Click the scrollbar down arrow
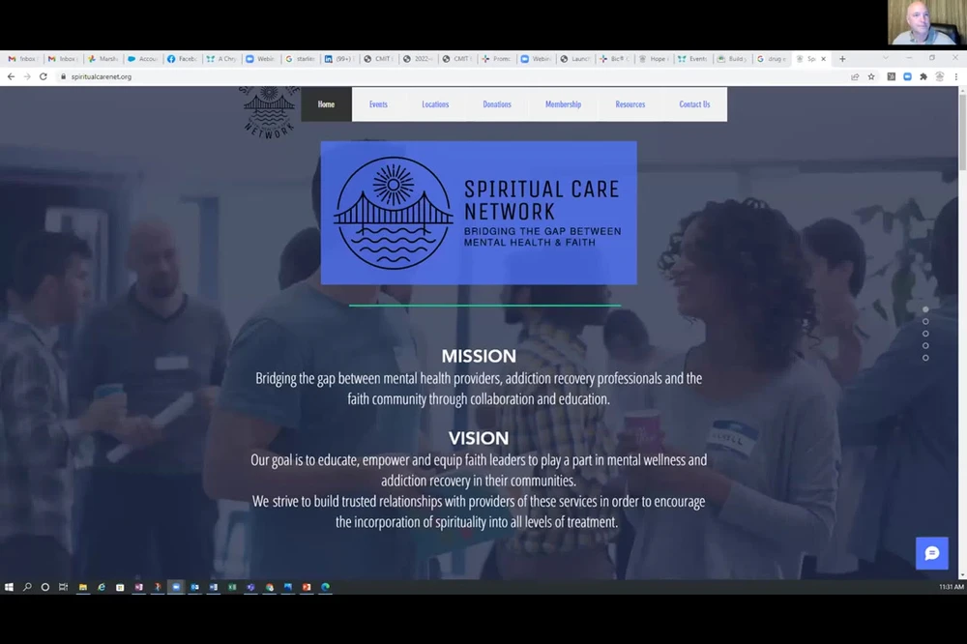The image size is (967, 644). [x=962, y=574]
